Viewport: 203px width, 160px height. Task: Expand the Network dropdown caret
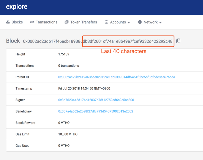tap(160, 23)
